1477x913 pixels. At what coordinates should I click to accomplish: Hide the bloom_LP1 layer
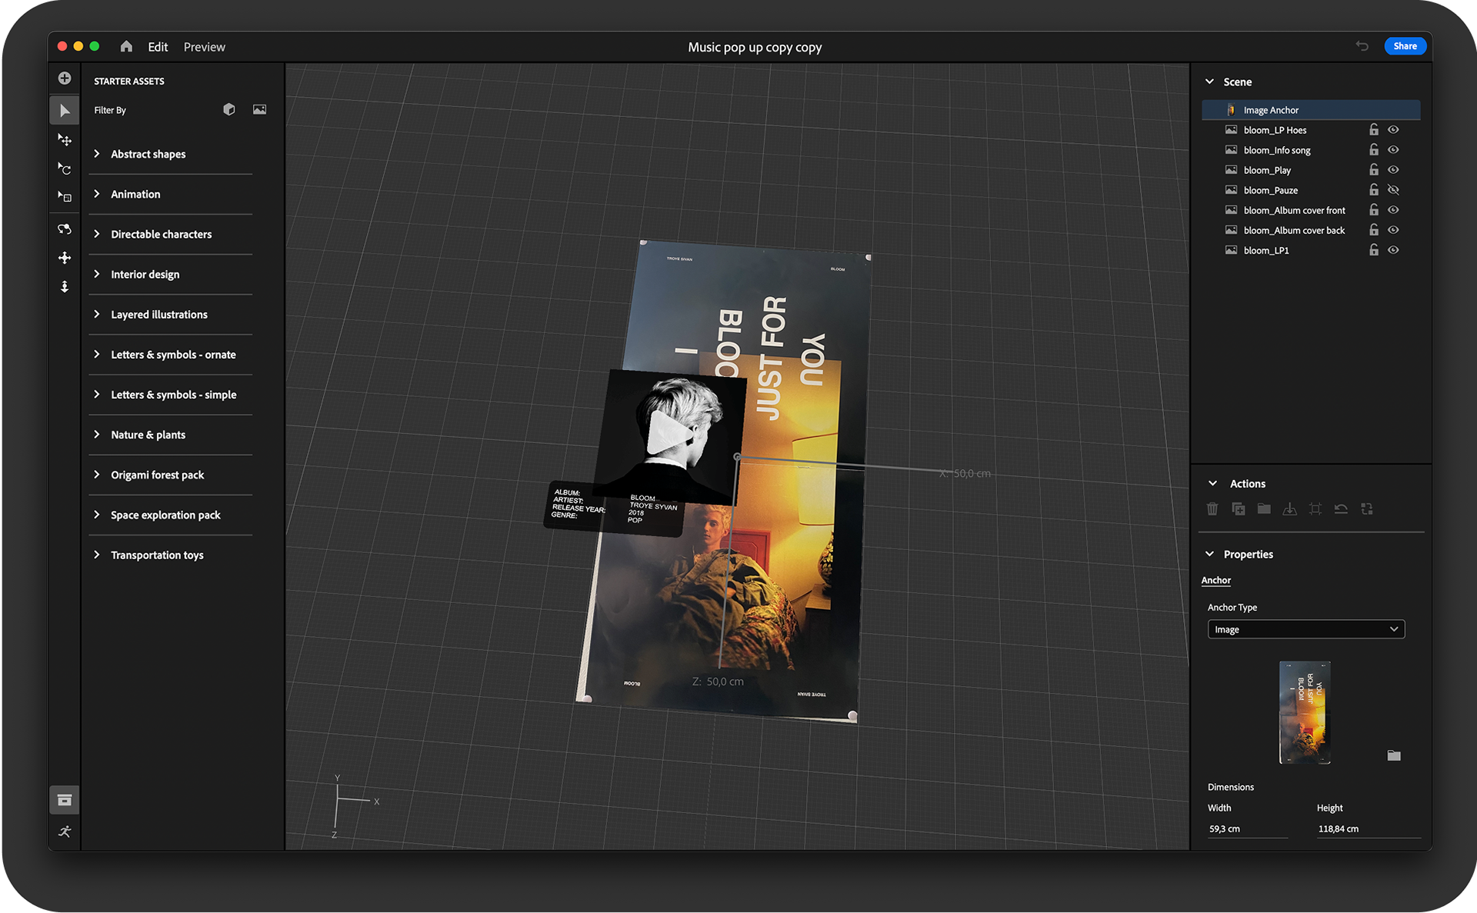pyautogui.click(x=1393, y=250)
